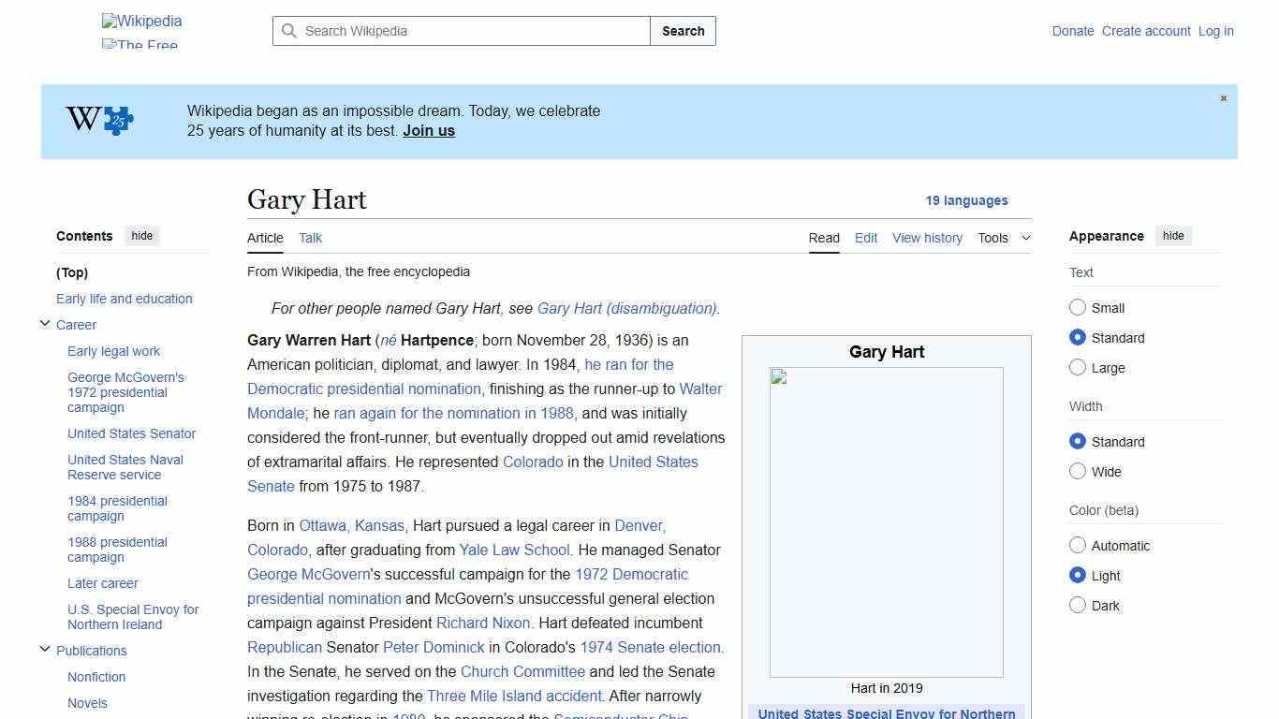Click the magnifying glass search icon

click(289, 31)
